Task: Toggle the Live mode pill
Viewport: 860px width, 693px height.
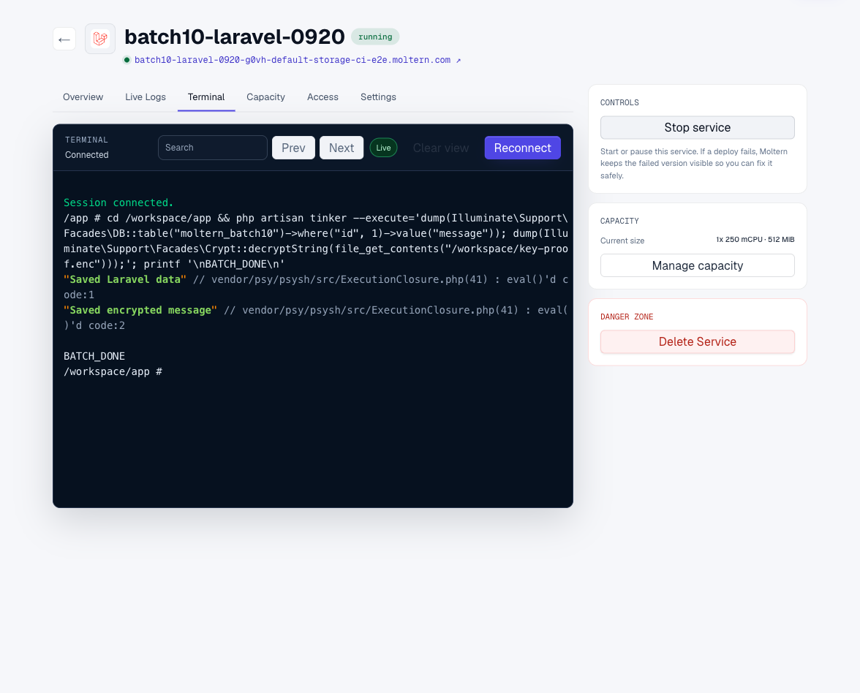Action: pyautogui.click(x=383, y=148)
